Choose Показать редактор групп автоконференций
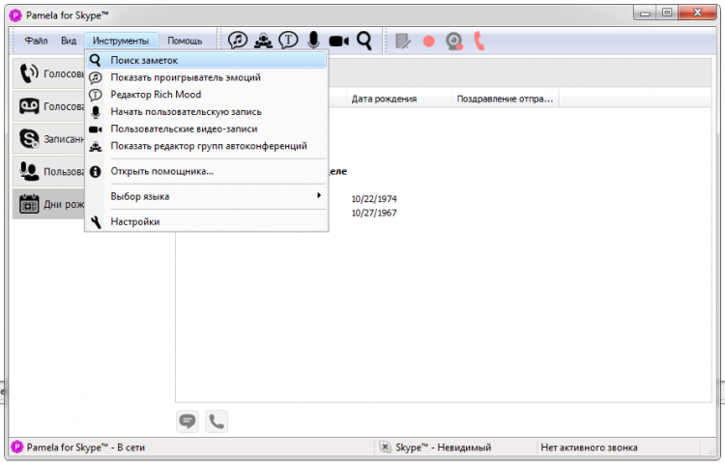Viewport: 725px width, 463px height. click(206, 146)
